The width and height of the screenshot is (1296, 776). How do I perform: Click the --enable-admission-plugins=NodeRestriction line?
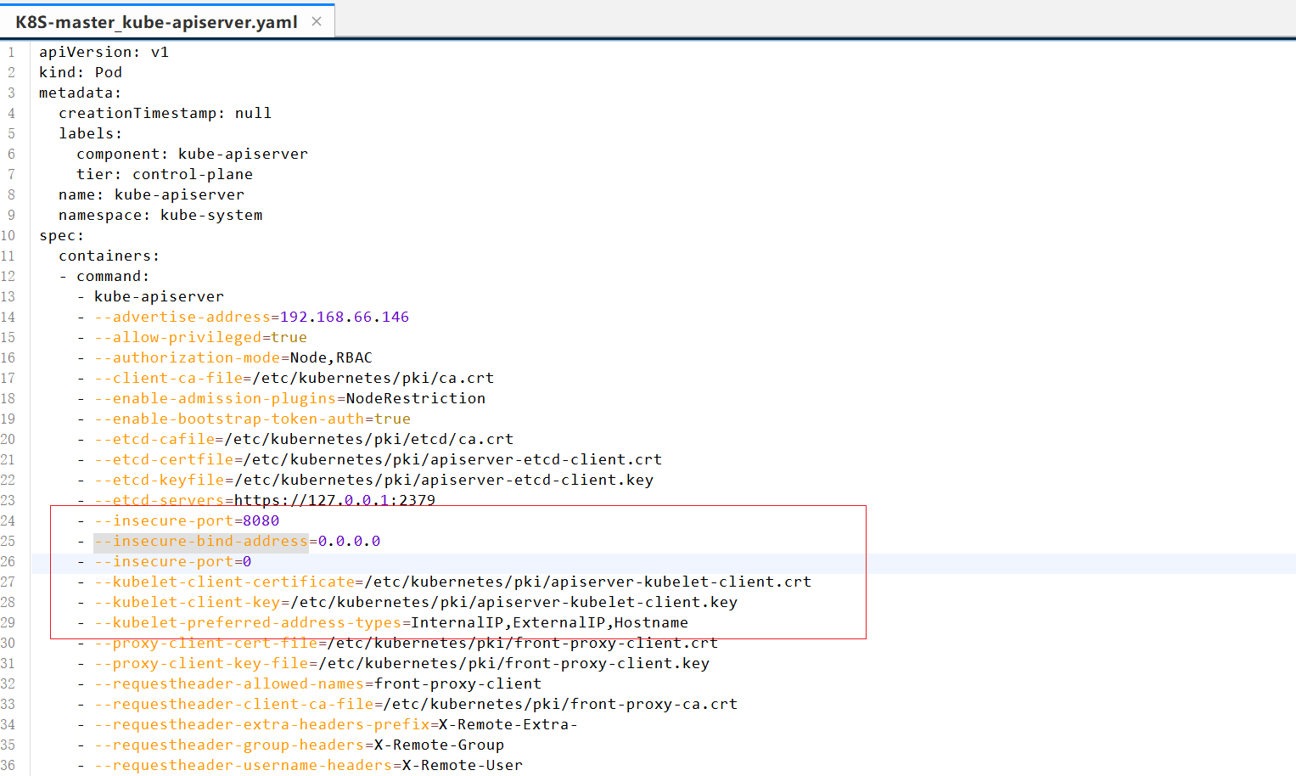[x=289, y=398]
